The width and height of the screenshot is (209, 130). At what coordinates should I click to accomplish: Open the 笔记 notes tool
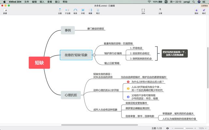[x=98, y=11]
